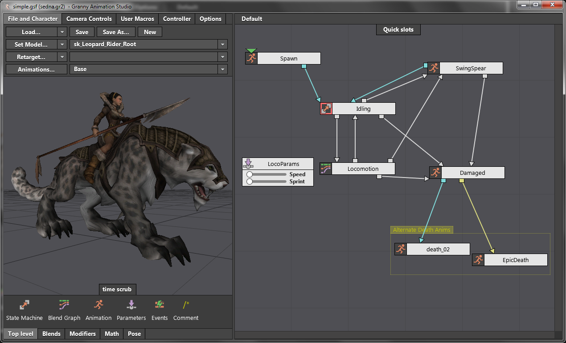The image size is (566, 343).
Task: Open the Blends tab
Action: tap(51, 334)
